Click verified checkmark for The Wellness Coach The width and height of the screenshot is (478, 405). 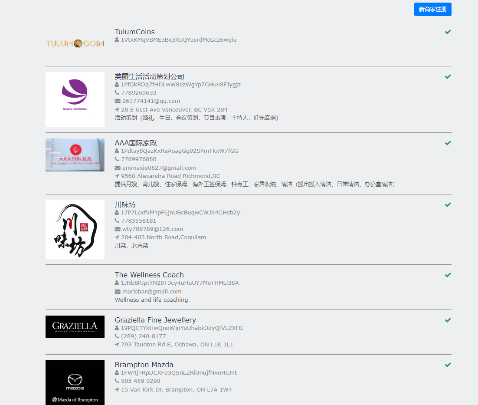448,275
